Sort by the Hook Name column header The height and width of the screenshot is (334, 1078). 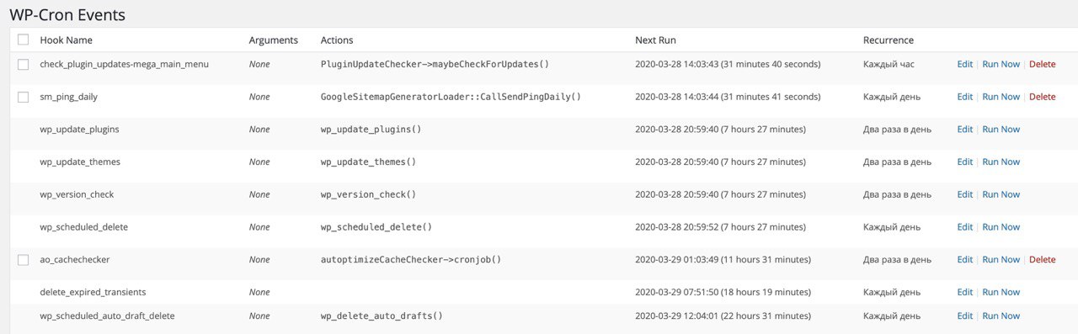[67, 40]
